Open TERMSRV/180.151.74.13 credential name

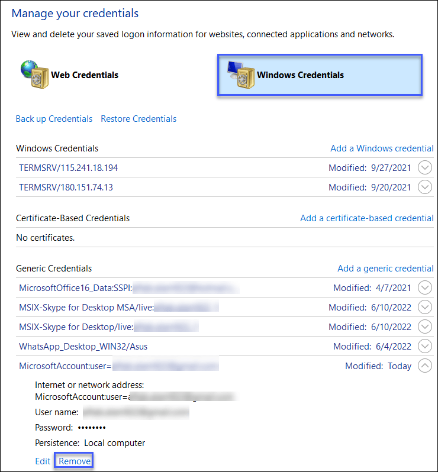pyautogui.click(x=66, y=187)
